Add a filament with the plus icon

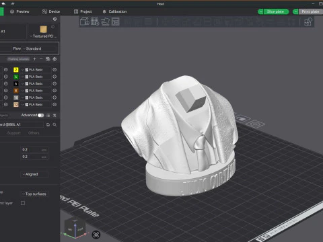[x=34, y=59]
